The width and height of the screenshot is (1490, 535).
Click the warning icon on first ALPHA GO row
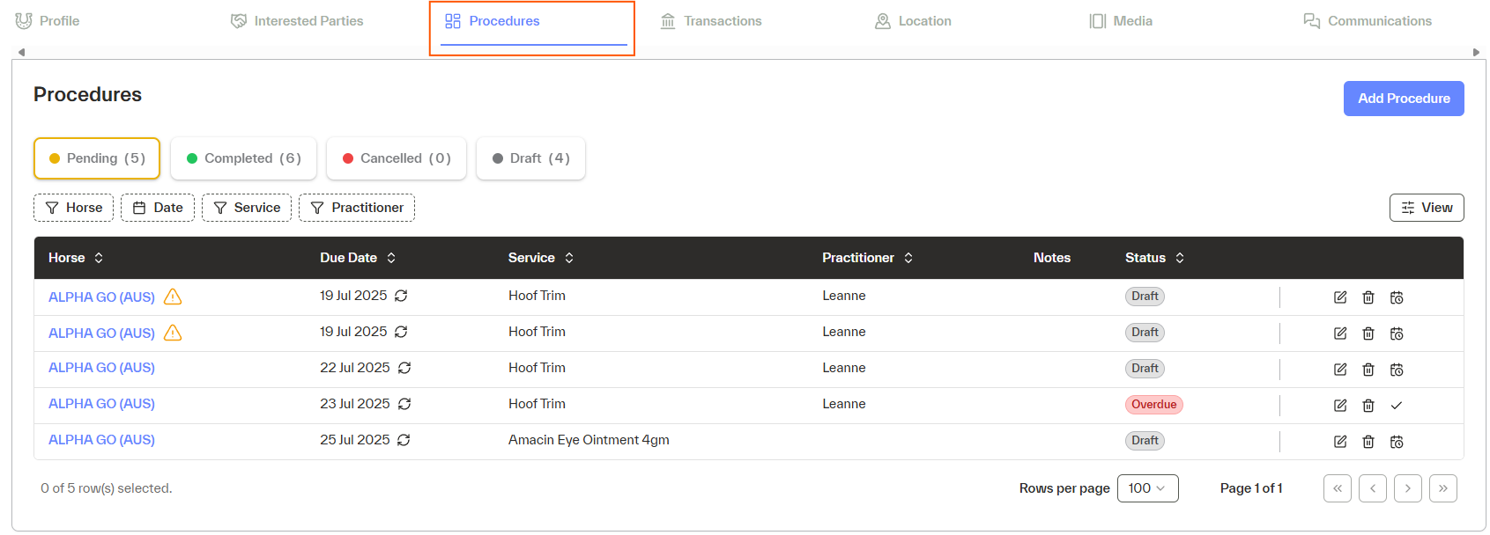pos(173,297)
